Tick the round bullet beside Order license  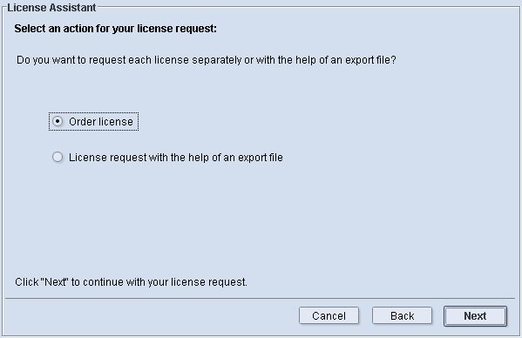pyautogui.click(x=58, y=121)
